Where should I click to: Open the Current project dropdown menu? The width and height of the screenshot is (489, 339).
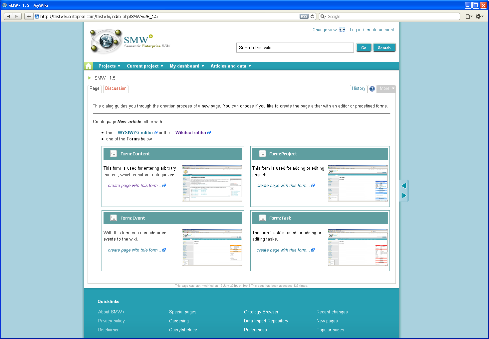(x=145, y=66)
